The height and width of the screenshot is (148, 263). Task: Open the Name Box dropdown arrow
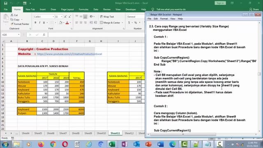[18, 35]
